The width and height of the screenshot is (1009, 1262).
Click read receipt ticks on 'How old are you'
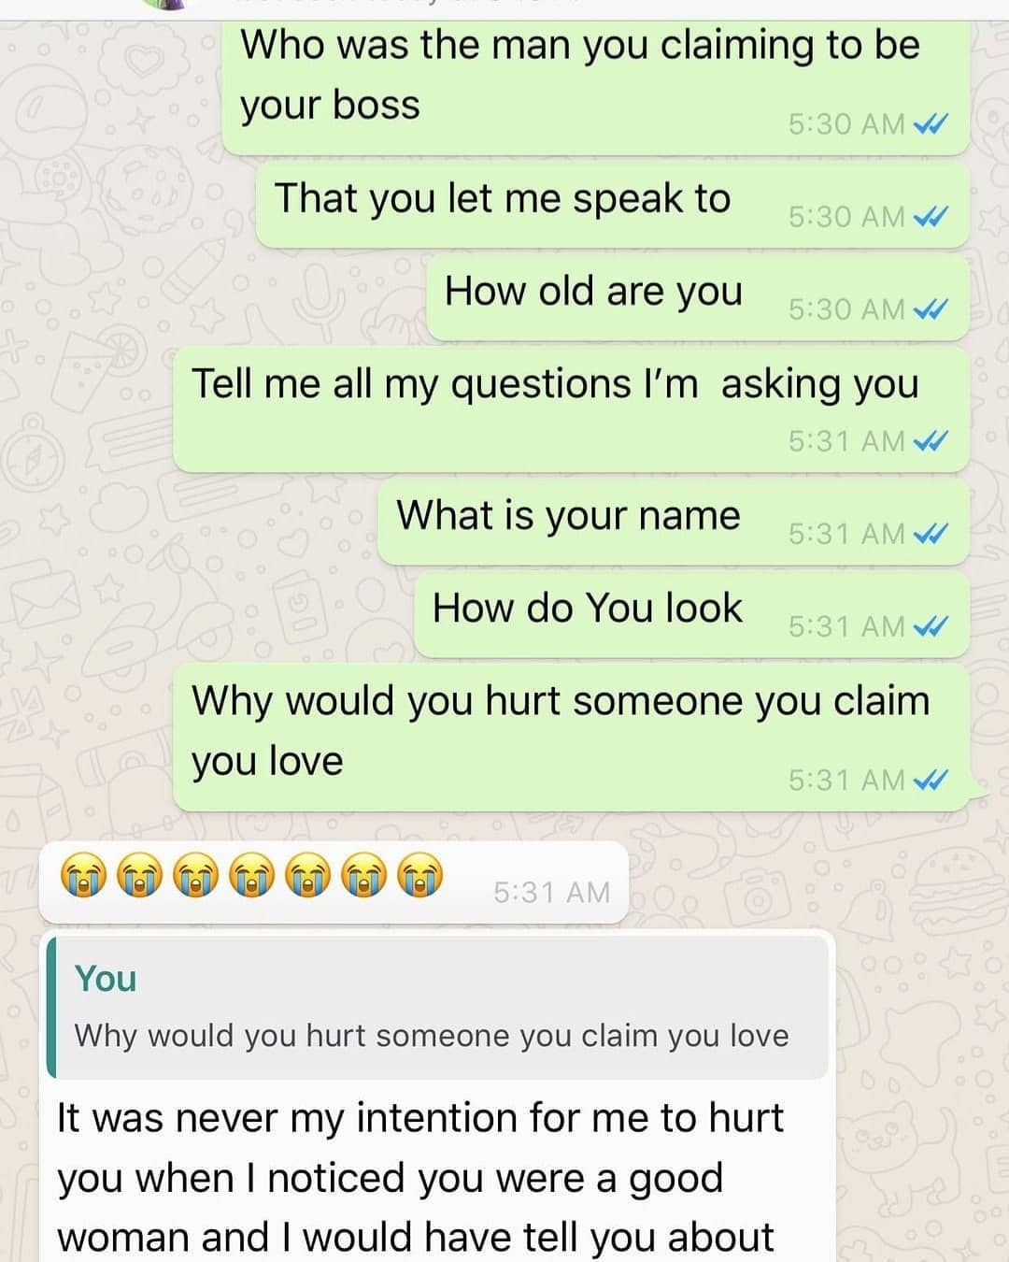point(931,308)
